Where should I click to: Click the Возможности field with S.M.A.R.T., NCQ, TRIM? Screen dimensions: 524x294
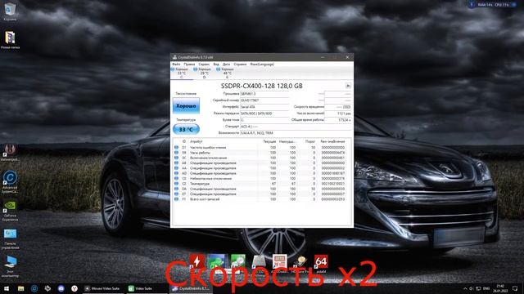[x=296, y=132]
